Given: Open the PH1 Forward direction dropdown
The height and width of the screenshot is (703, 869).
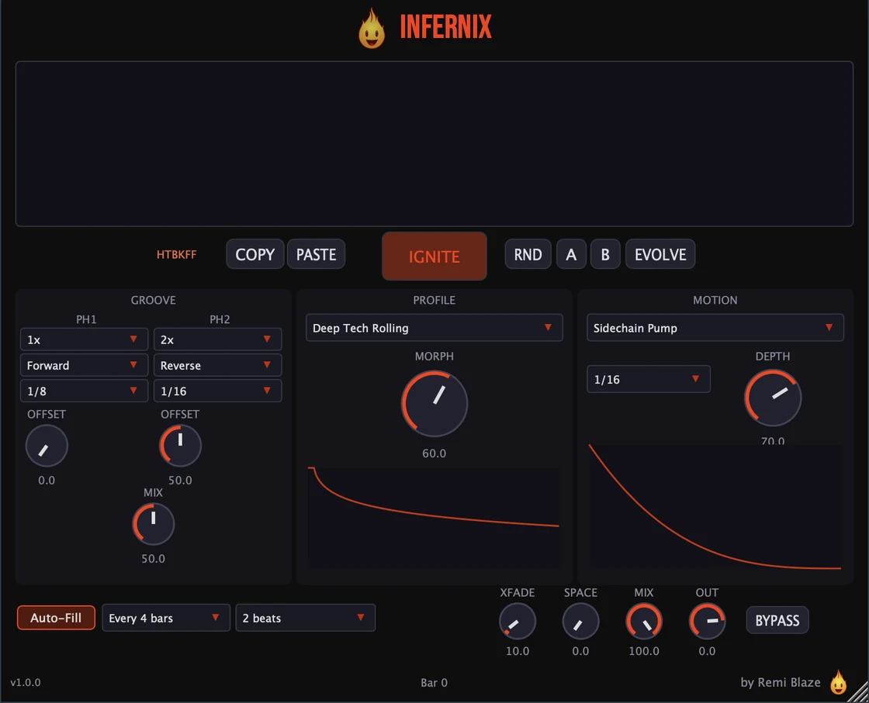Looking at the screenshot, I should tap(84, 365).
